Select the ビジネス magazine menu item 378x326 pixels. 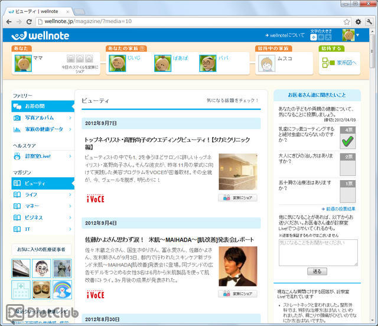(34, 217)
